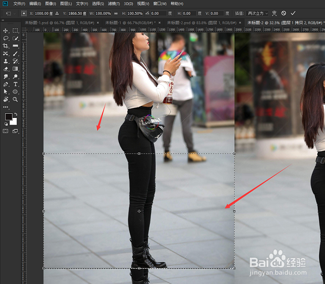Viewport: 325px width, 284px height.
Task: Toggle relative positioning triangle for reference point
Action: 57,13
